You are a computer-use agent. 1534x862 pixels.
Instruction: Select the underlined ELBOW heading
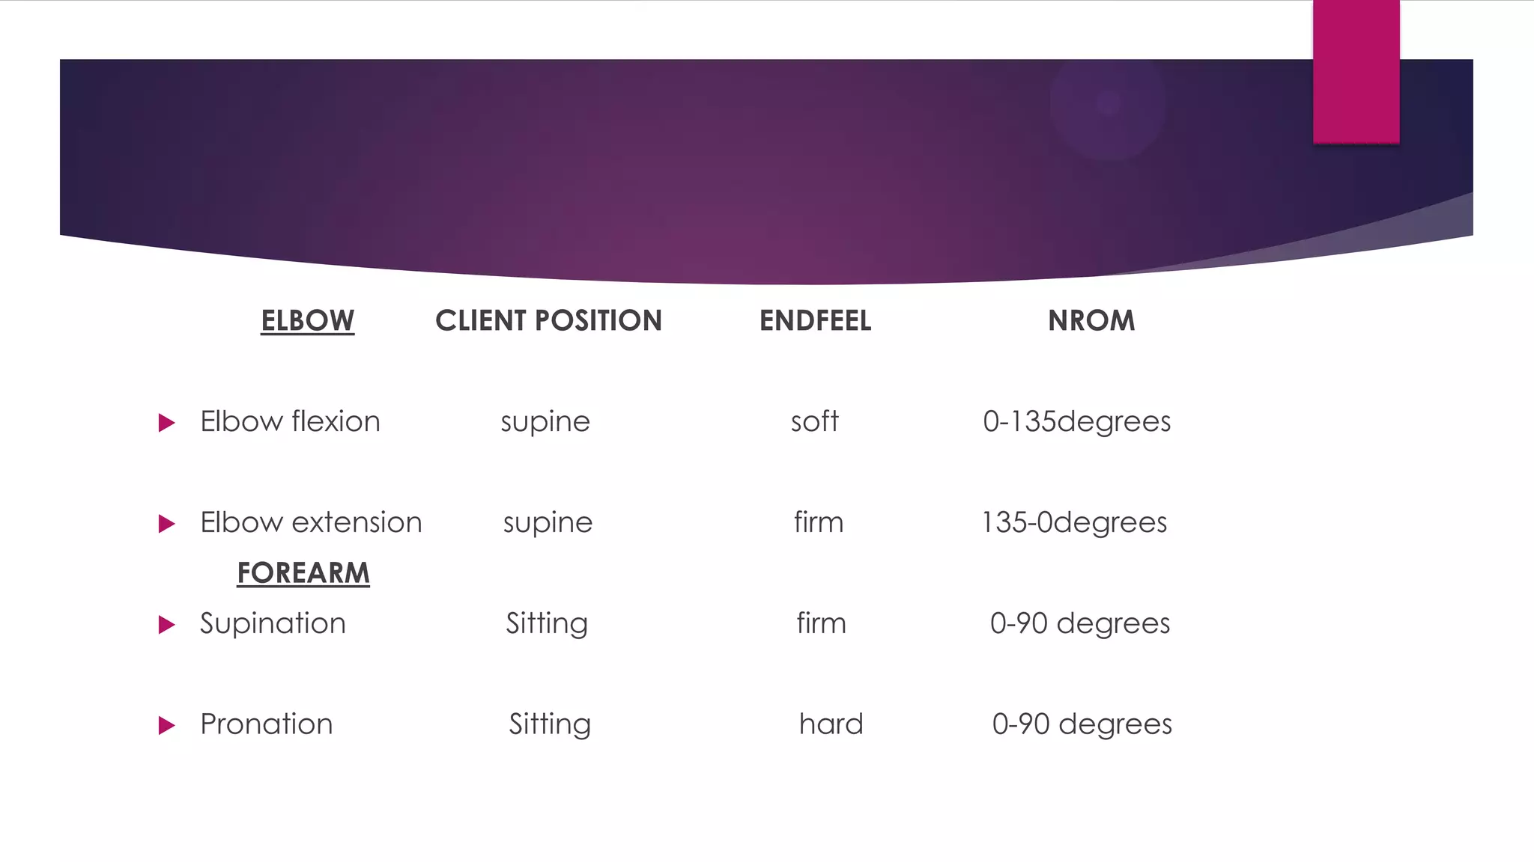coord(307,321)
